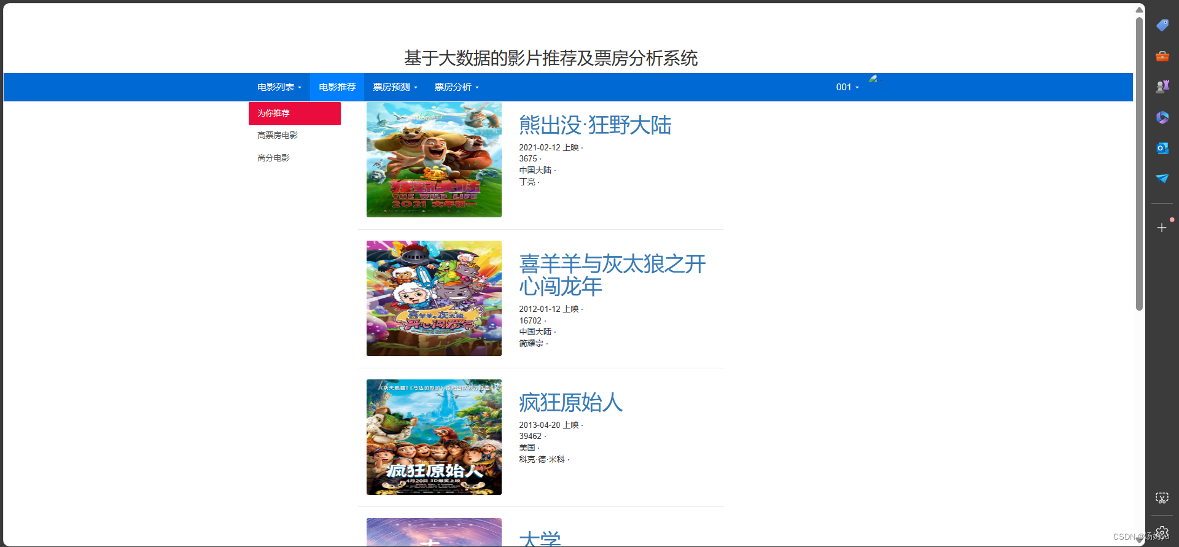Switch to the 电影推荐 tab

coord(337,87)
